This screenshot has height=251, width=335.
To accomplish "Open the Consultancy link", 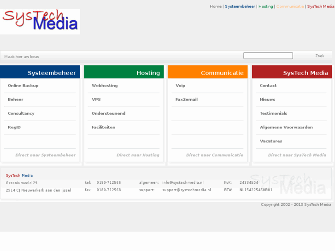I will coord(21,113).
